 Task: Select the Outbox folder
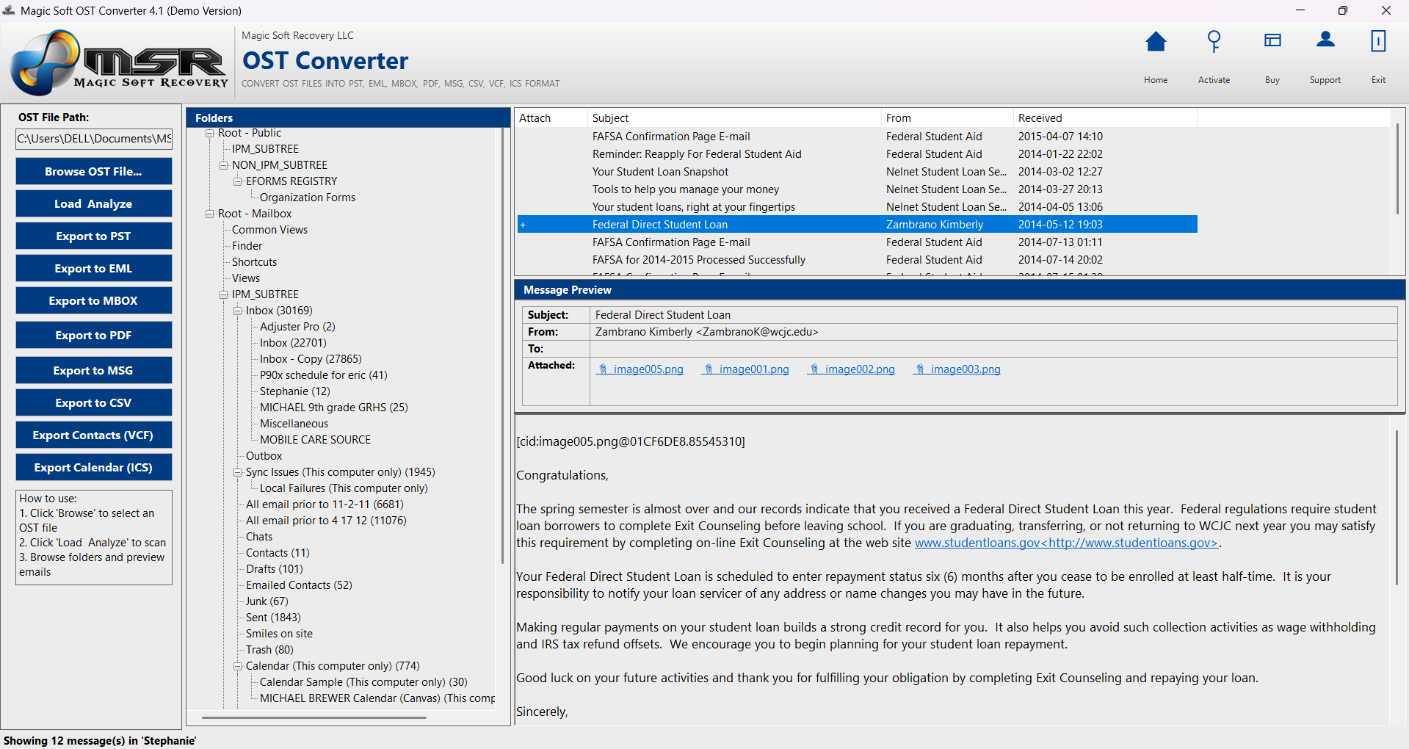264,456
